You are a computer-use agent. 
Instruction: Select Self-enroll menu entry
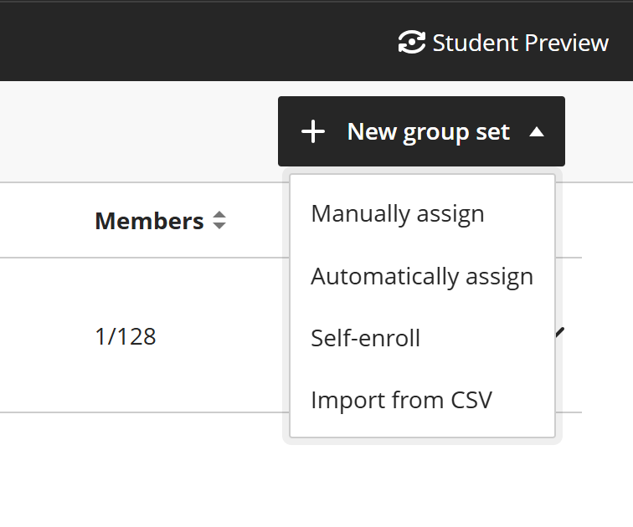coord(422,338)
